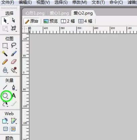Click the 矢量 section label
This screenshot has height=140, width=137.
pyautogui.click(x=9, y=80)
